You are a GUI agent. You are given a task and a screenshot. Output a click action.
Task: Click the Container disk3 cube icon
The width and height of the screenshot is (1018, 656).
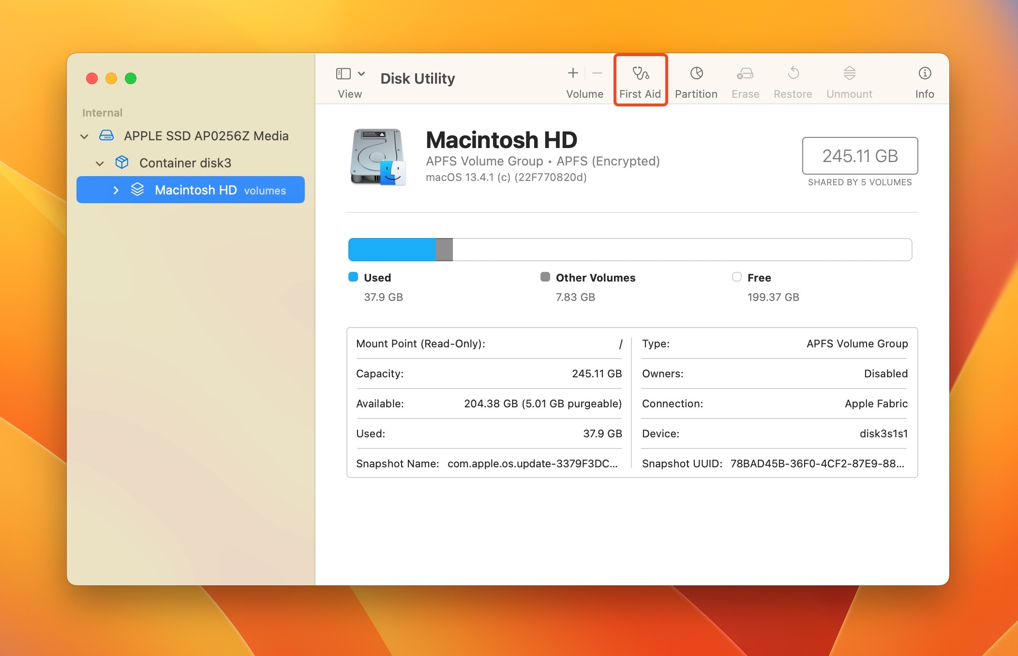pos(122,162)
